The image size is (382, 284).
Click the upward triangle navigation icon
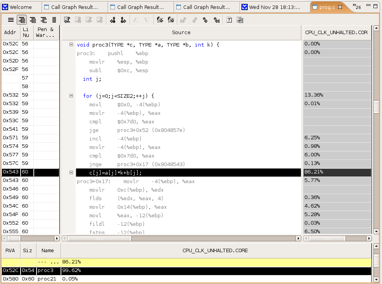point(136,20)
